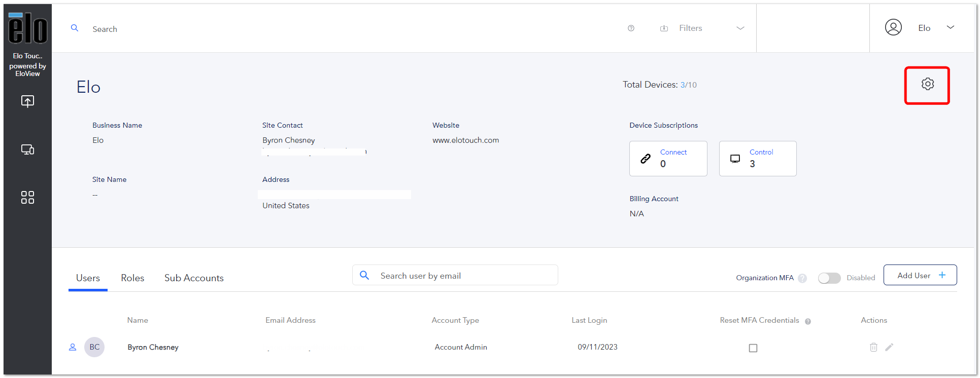
Task: Click the Control monitor icon
Action: coord(735,159)
